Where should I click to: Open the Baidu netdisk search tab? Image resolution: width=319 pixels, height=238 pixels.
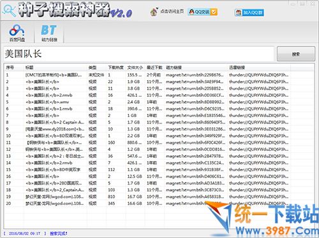(x=17, y=33)
